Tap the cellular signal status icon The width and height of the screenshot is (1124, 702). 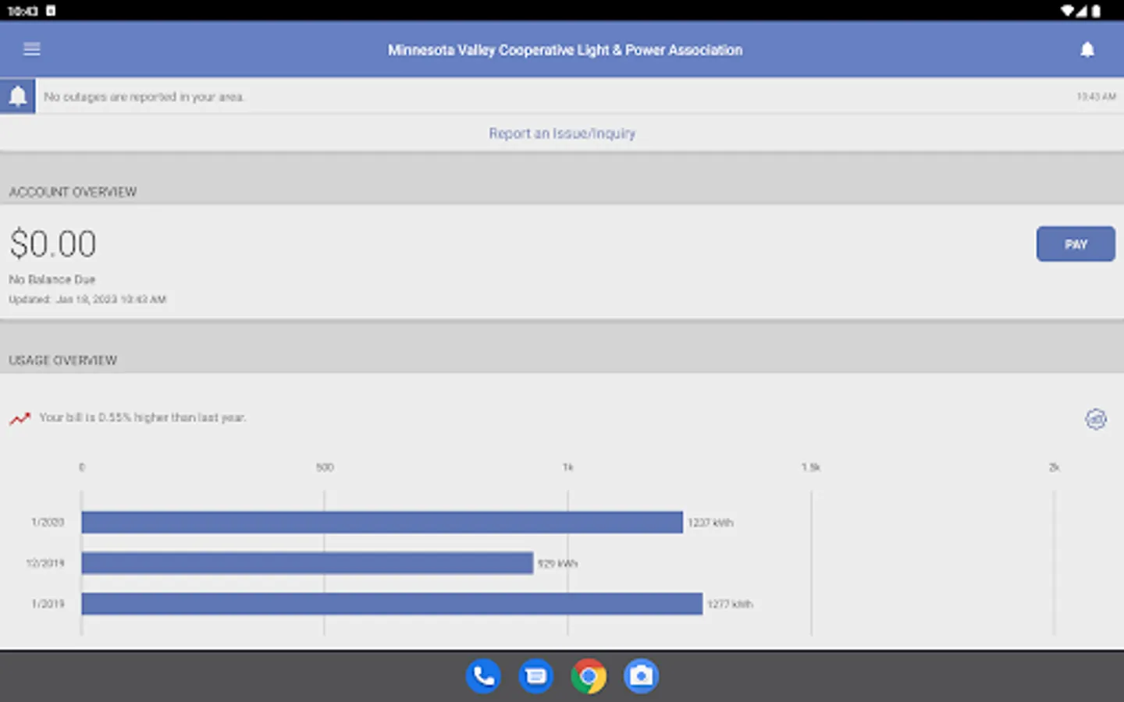[1082, 11]
